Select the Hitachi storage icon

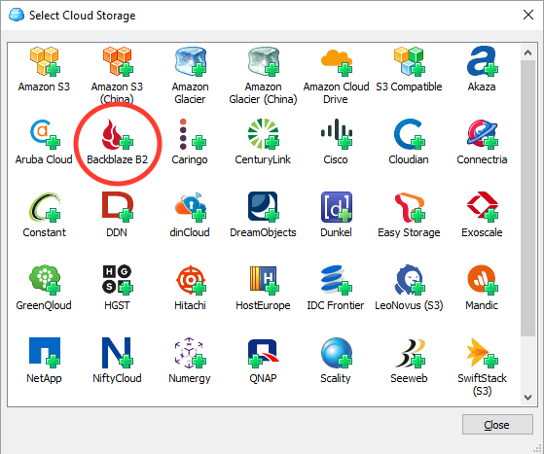(190, 280)
